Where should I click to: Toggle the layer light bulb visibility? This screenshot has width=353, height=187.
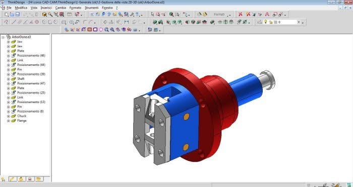pos(266,22)
